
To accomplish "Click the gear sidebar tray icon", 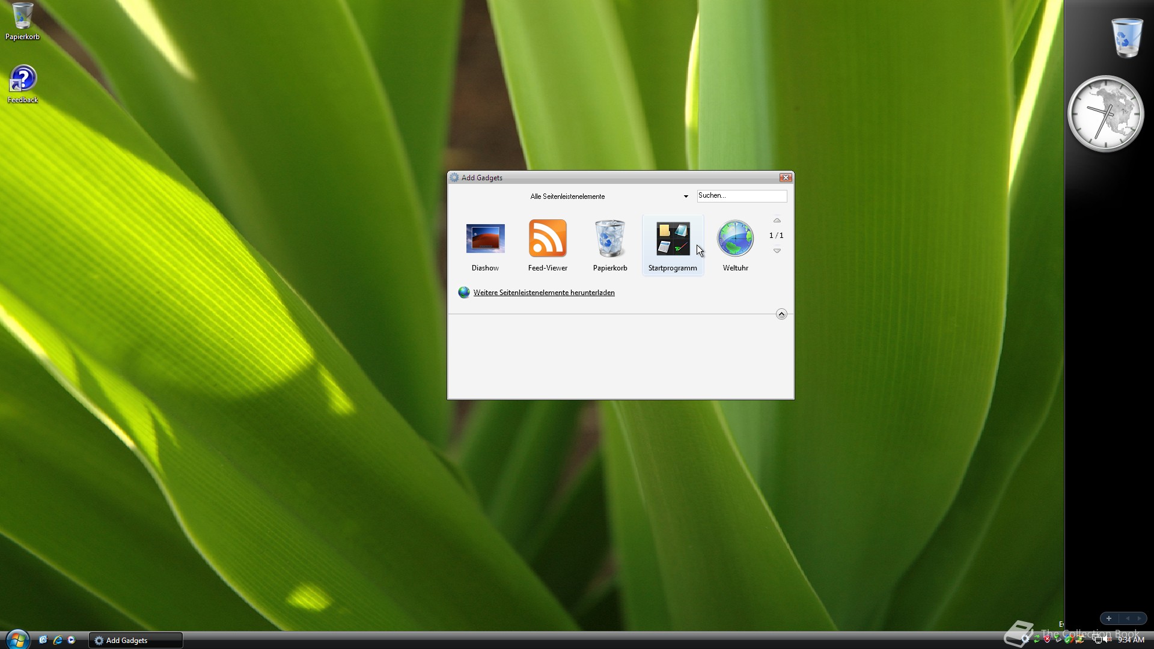I will click(x=1025, y=639).
